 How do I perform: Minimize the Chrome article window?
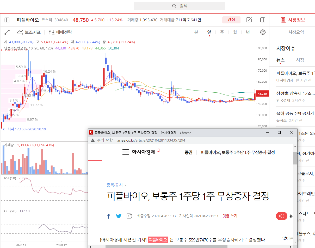267,133
